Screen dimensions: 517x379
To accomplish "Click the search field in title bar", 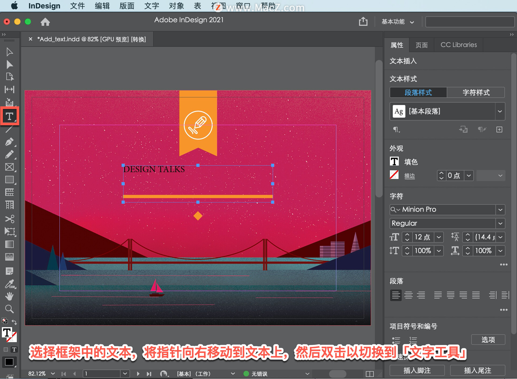I will (x=470, y=22).
